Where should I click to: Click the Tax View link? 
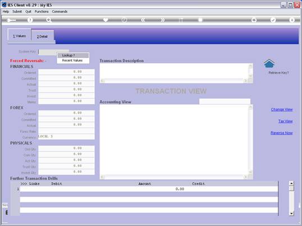[x=285, y=121]
